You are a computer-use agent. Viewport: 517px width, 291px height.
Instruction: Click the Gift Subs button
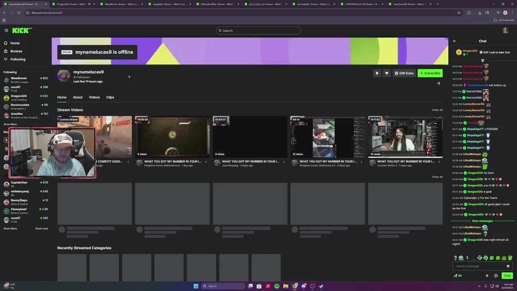404,73
